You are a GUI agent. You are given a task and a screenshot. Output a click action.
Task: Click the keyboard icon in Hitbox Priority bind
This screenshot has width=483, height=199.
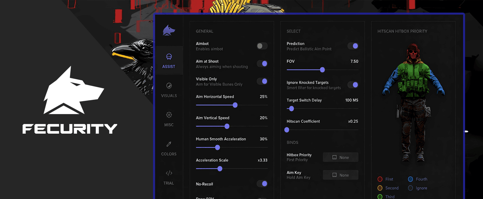[335, 157]
